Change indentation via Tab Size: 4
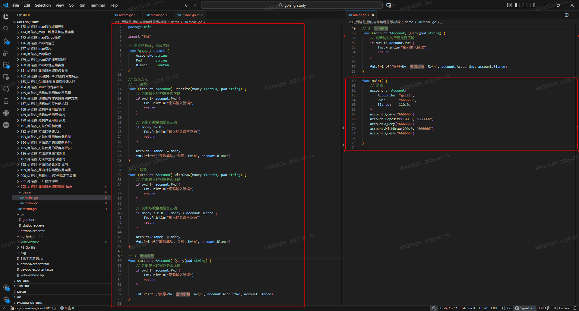 point(468,308)
